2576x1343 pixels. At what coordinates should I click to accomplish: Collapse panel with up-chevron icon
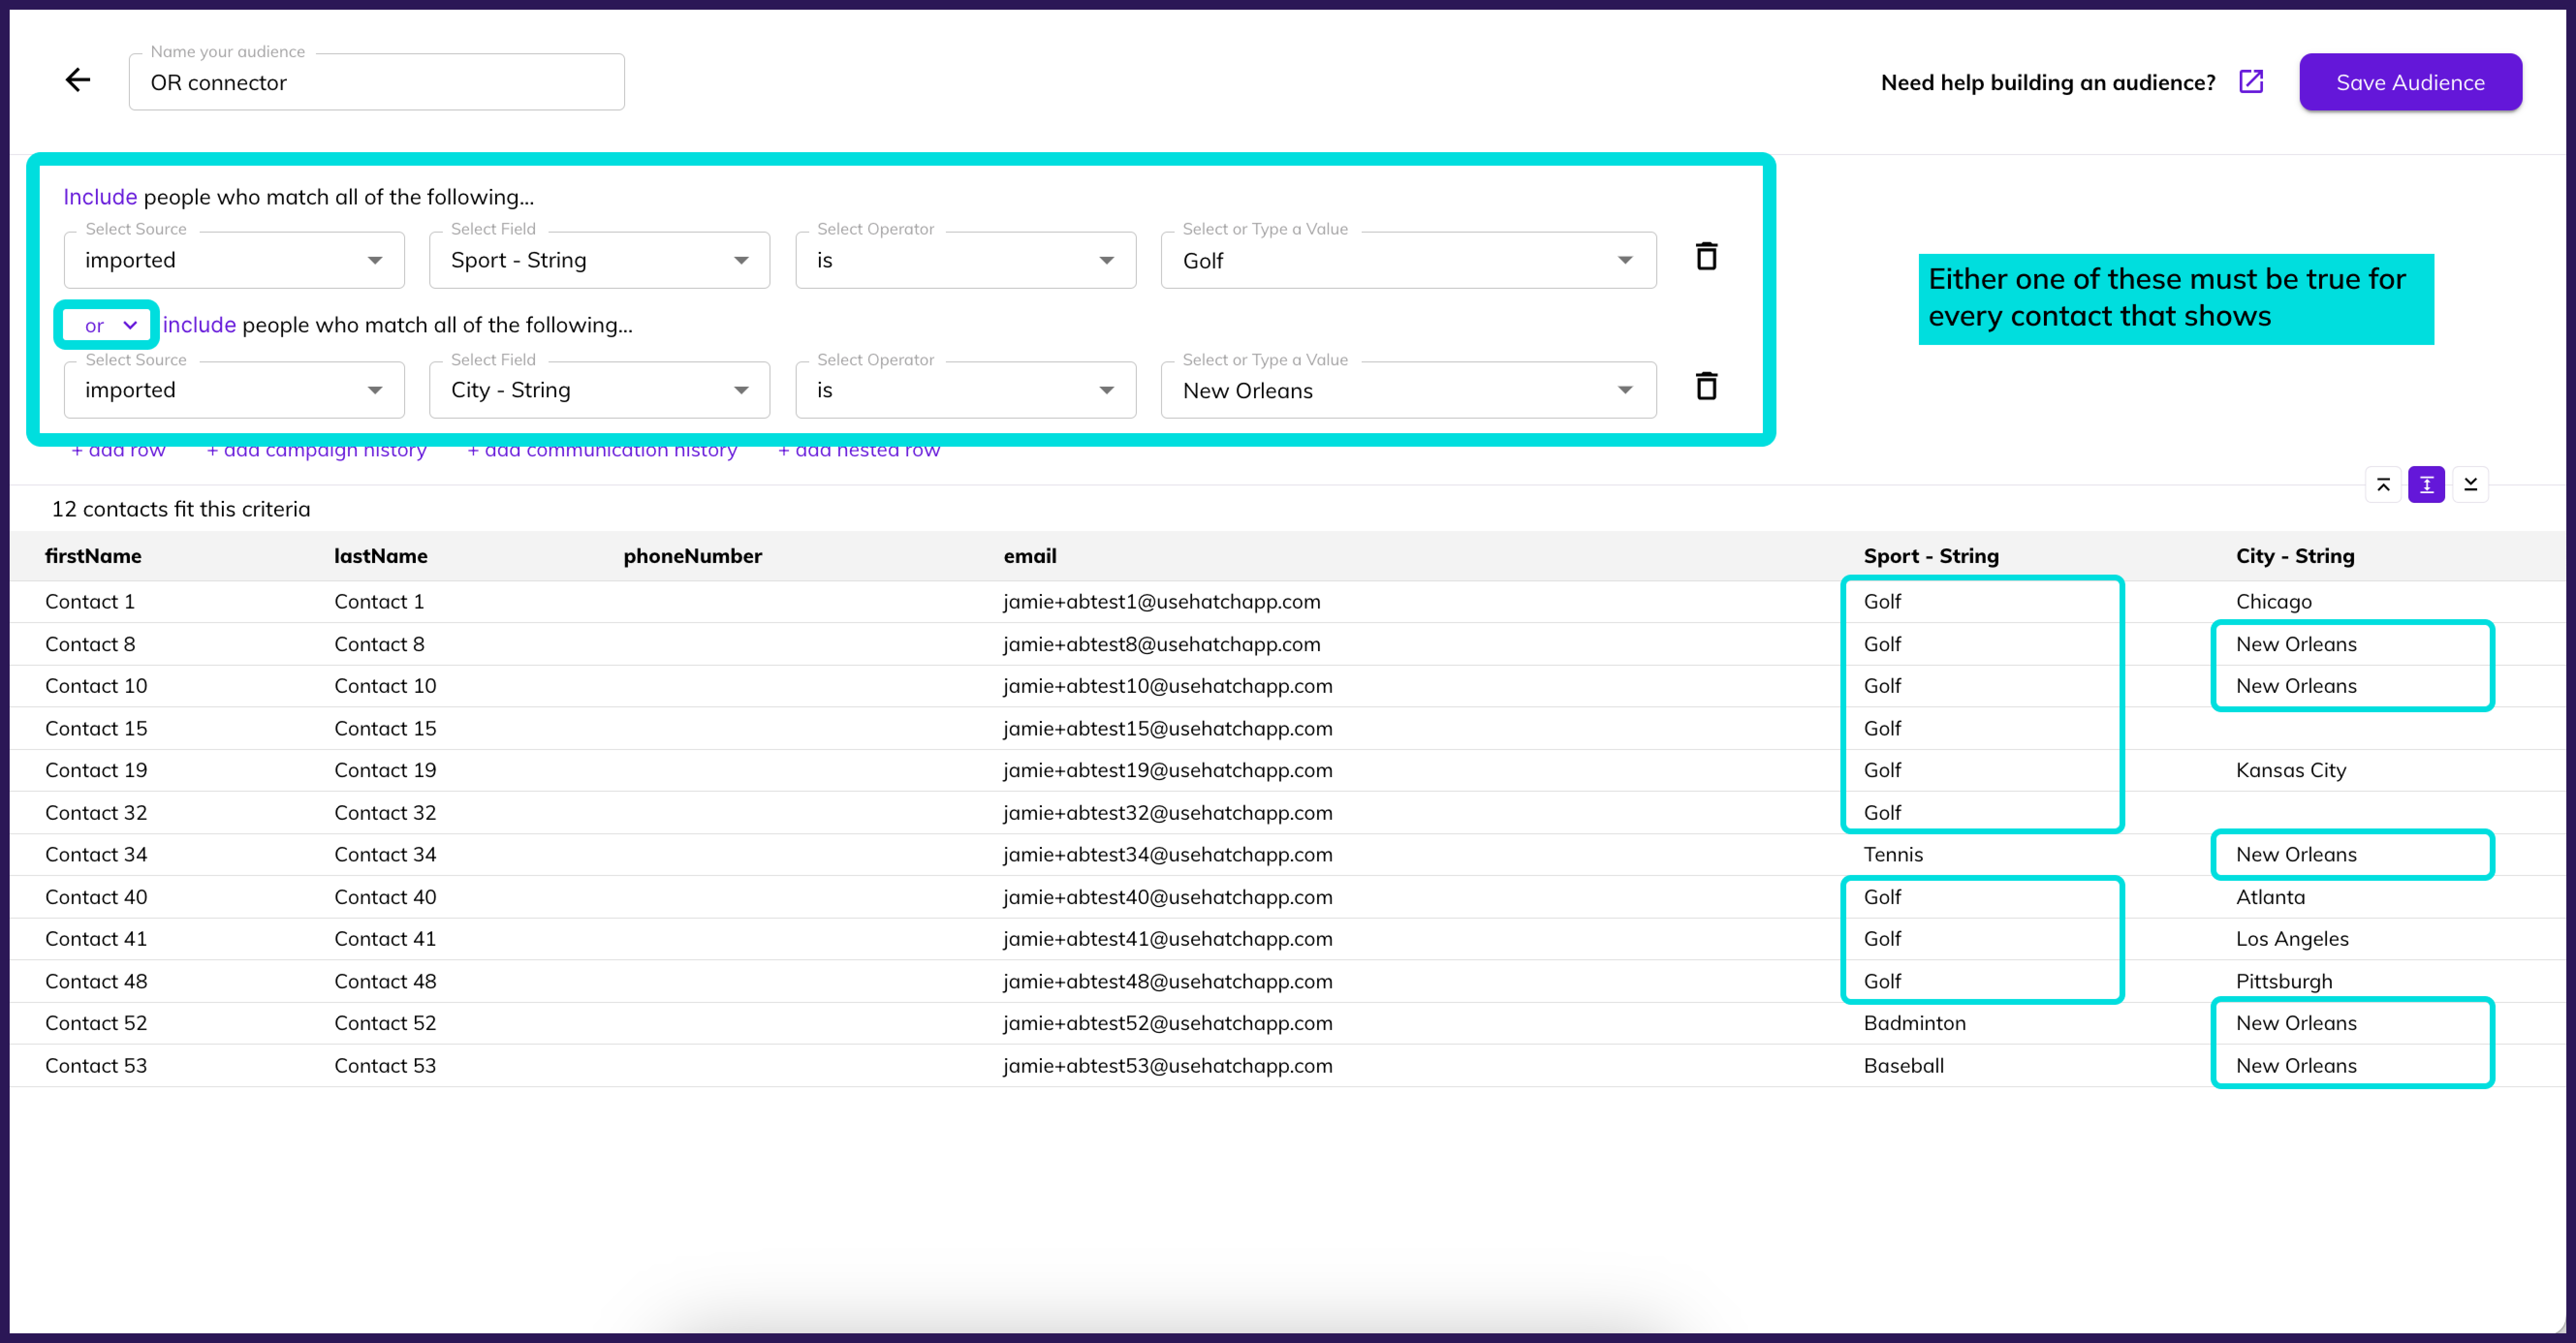tap(2383, 485)
